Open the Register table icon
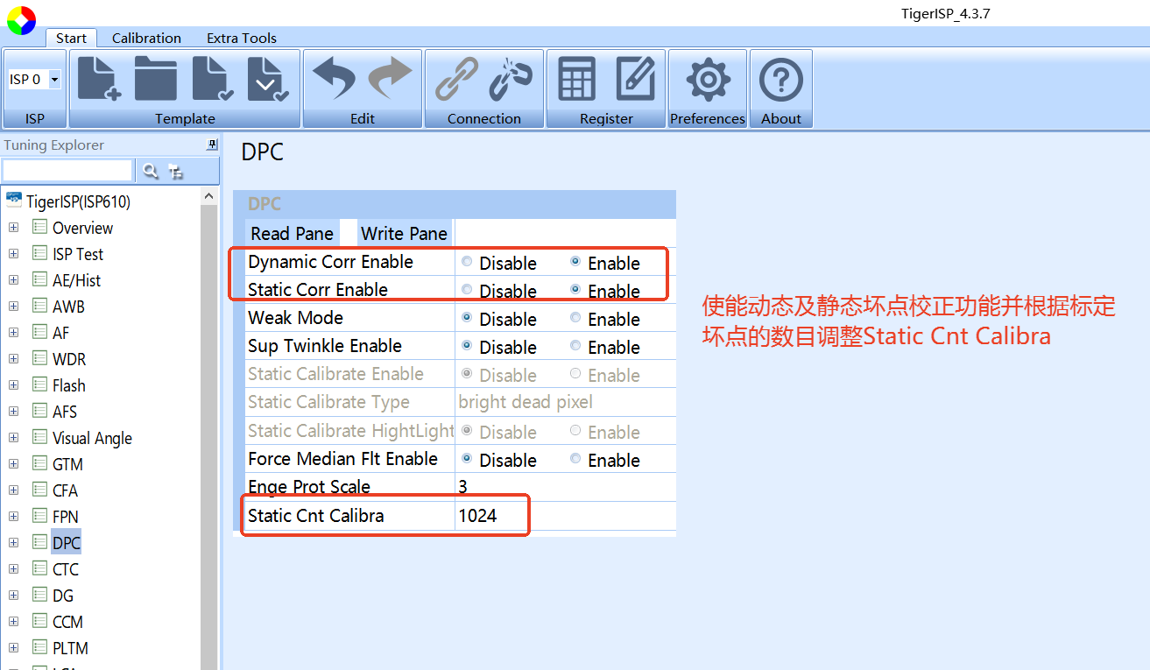1150x670 pixels. tap(578, 78)
